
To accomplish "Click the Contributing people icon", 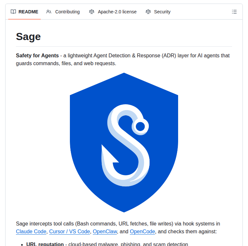I will point(49,12).
